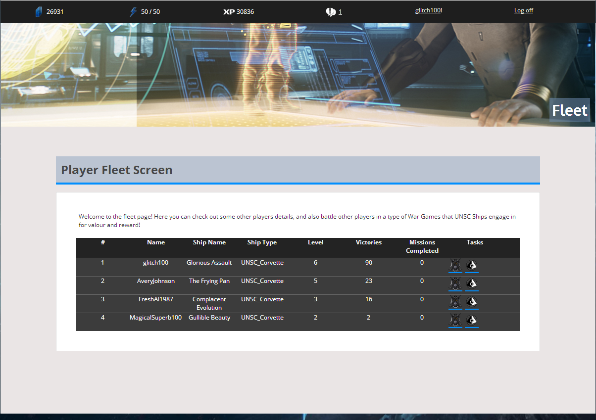596x420 pixels.
Task: Click player name MagicalSuperb100
Action: pyautogui.click(x=156, y=318)
